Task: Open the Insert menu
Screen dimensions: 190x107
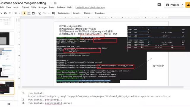Action: point(16,7)
